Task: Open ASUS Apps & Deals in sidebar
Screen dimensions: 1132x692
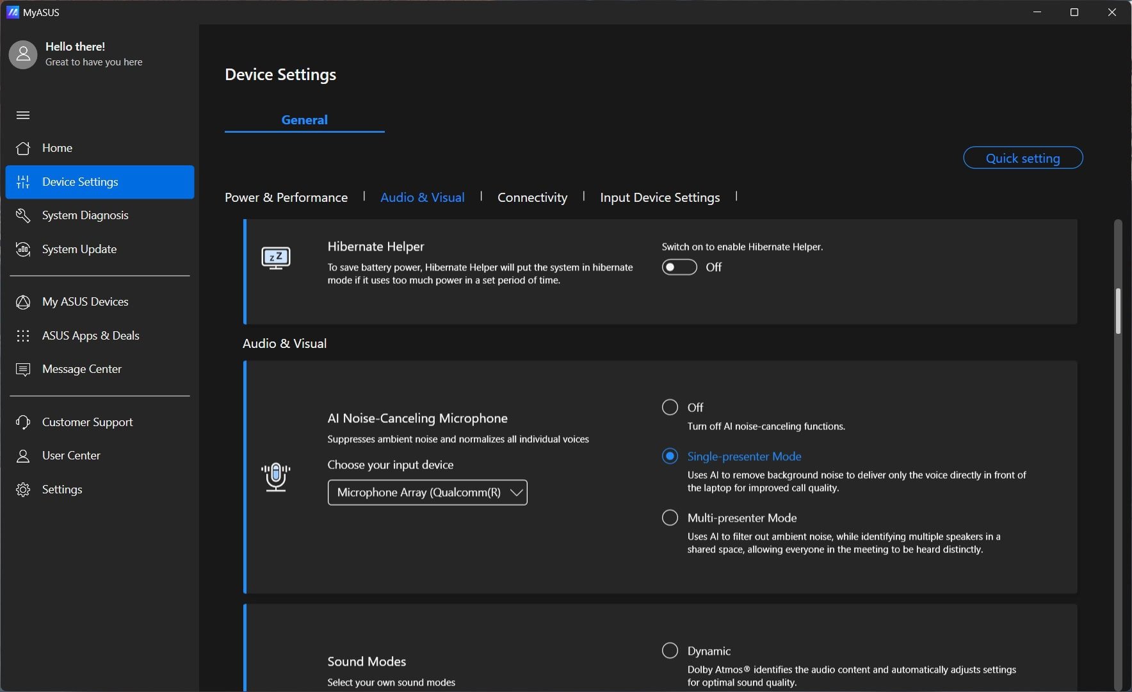Action: 100,336
